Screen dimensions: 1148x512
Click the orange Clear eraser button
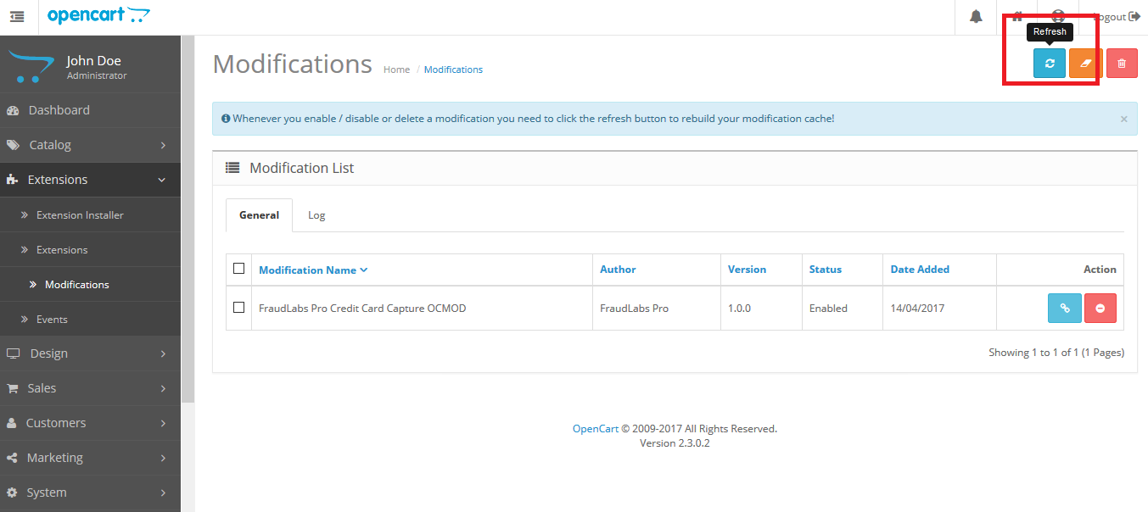1085,64
